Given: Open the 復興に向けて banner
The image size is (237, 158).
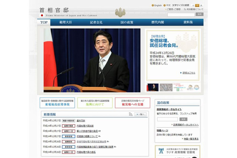Looking at the screenshot, I should [x=95, y=103].
